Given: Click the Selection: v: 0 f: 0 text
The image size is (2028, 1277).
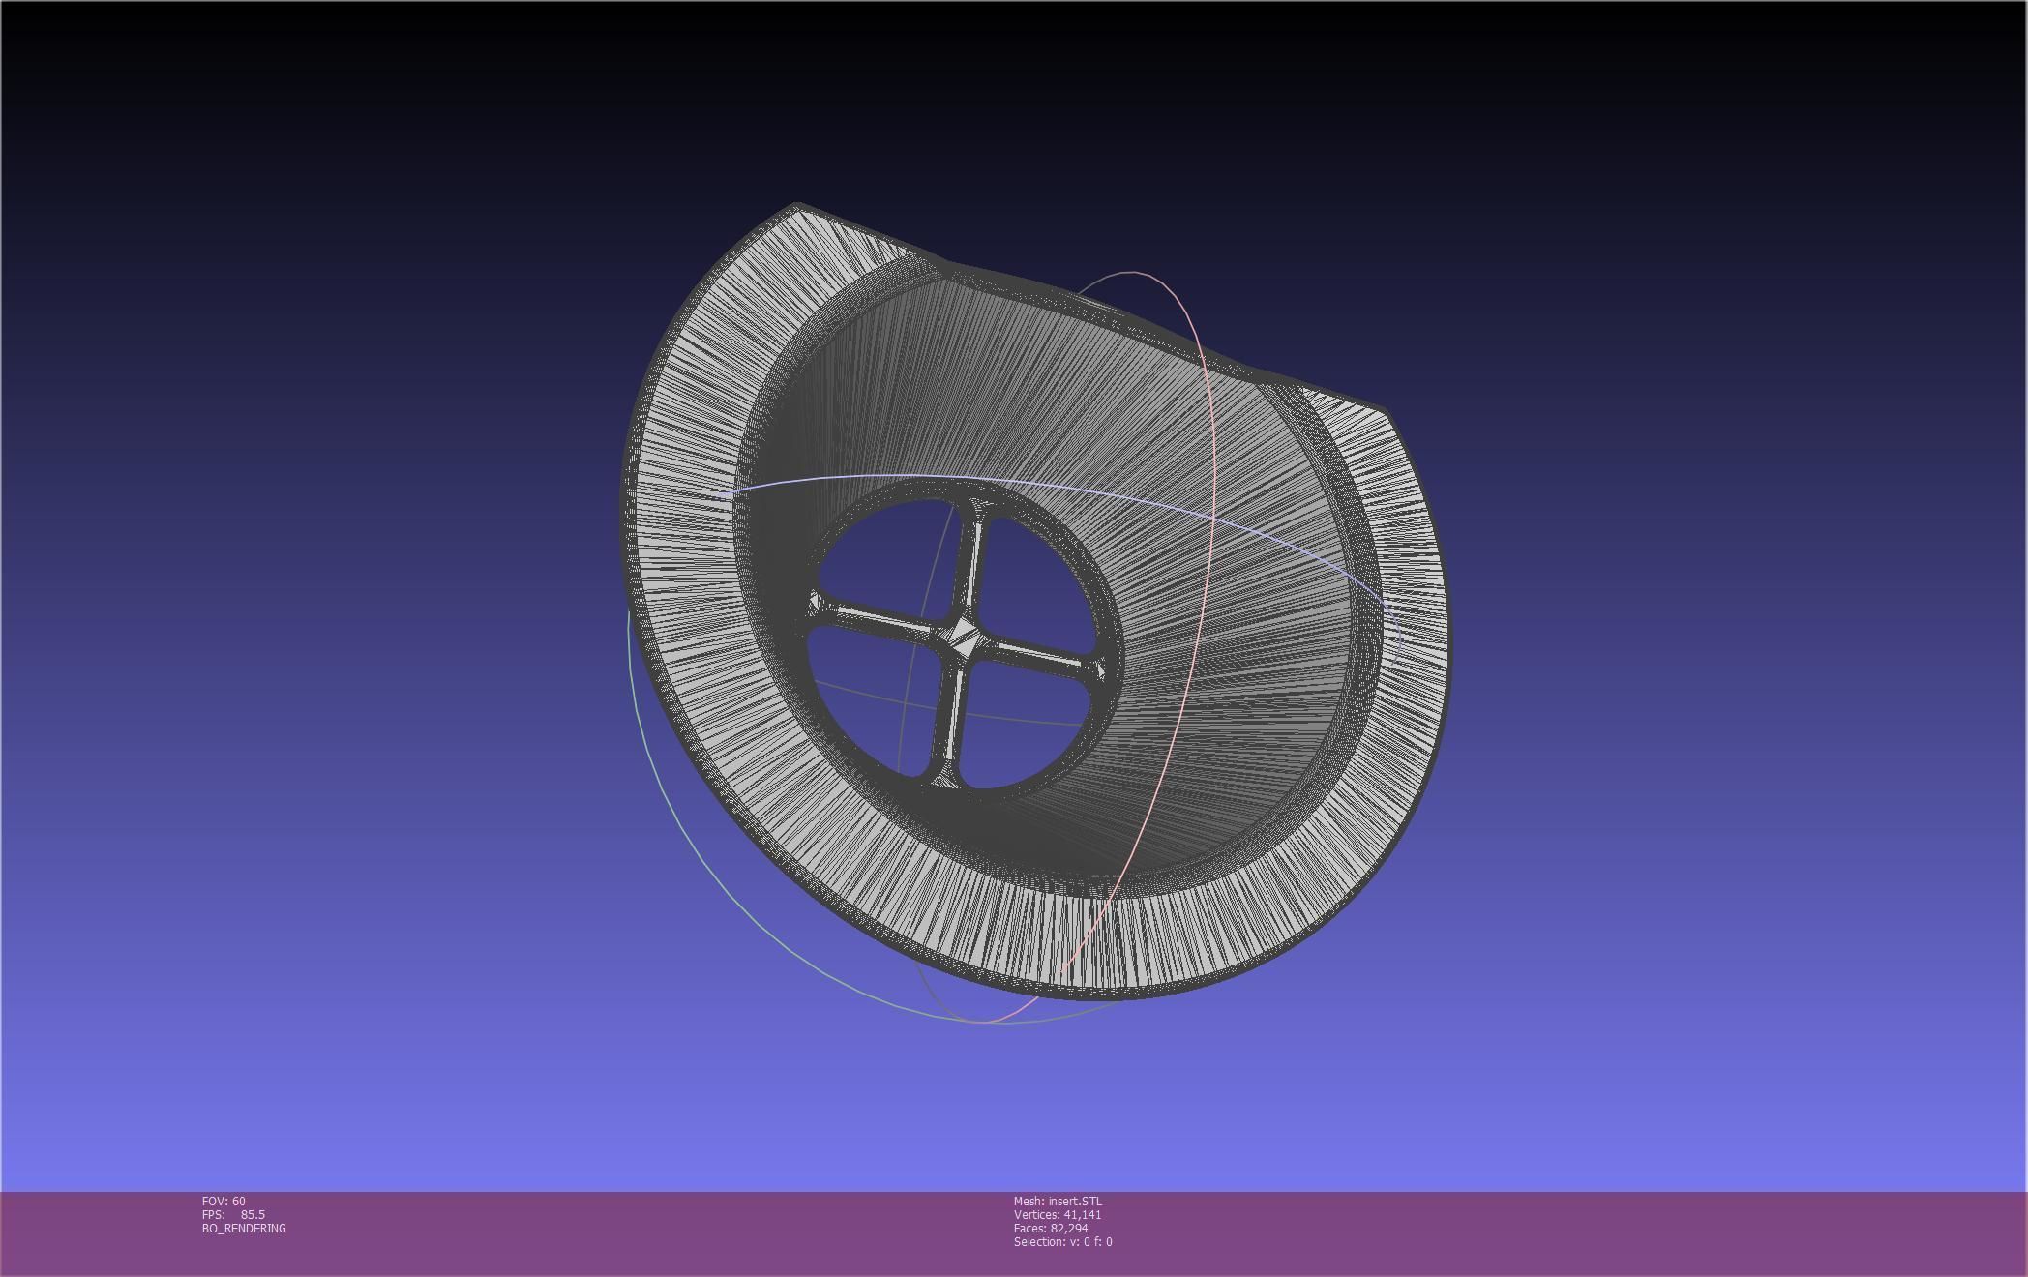Looking at the screenshot, I should coord(1062,1241).
